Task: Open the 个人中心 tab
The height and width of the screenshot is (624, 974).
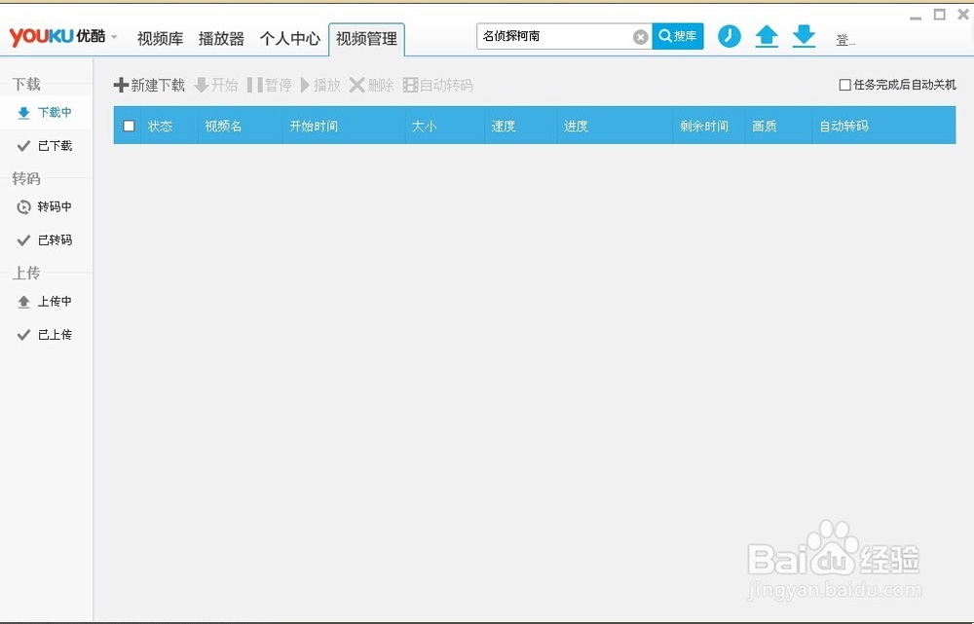Action: coord(290,38)
